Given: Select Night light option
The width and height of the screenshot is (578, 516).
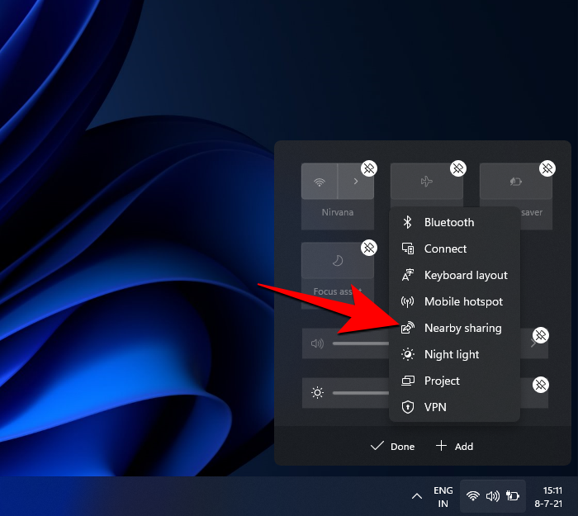Looking at the screenshot, I should [451, 354].
